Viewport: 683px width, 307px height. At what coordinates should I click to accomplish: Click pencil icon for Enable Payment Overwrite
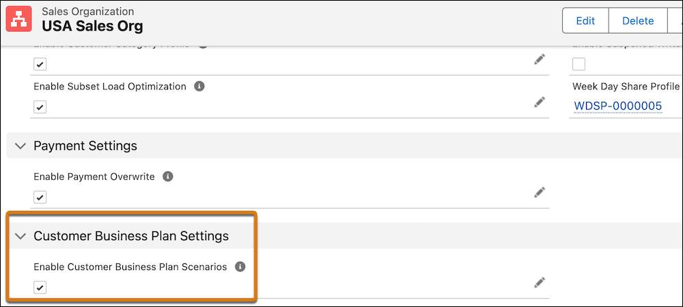pos(540,192)
